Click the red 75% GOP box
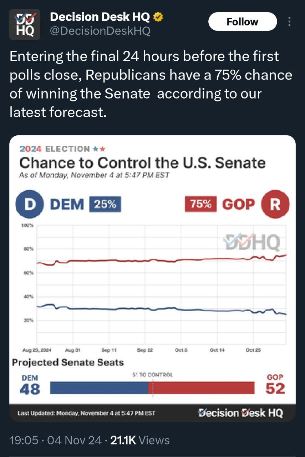305x457 pixels. (x=200, y=205)
